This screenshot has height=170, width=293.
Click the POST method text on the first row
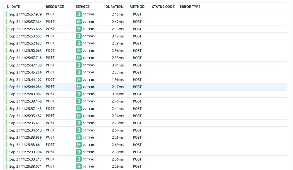[x=137, y=14]
